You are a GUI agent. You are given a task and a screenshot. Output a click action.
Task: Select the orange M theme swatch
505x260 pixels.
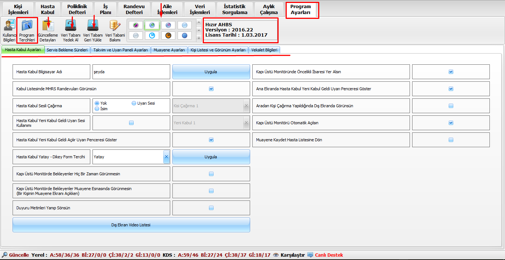168,36
